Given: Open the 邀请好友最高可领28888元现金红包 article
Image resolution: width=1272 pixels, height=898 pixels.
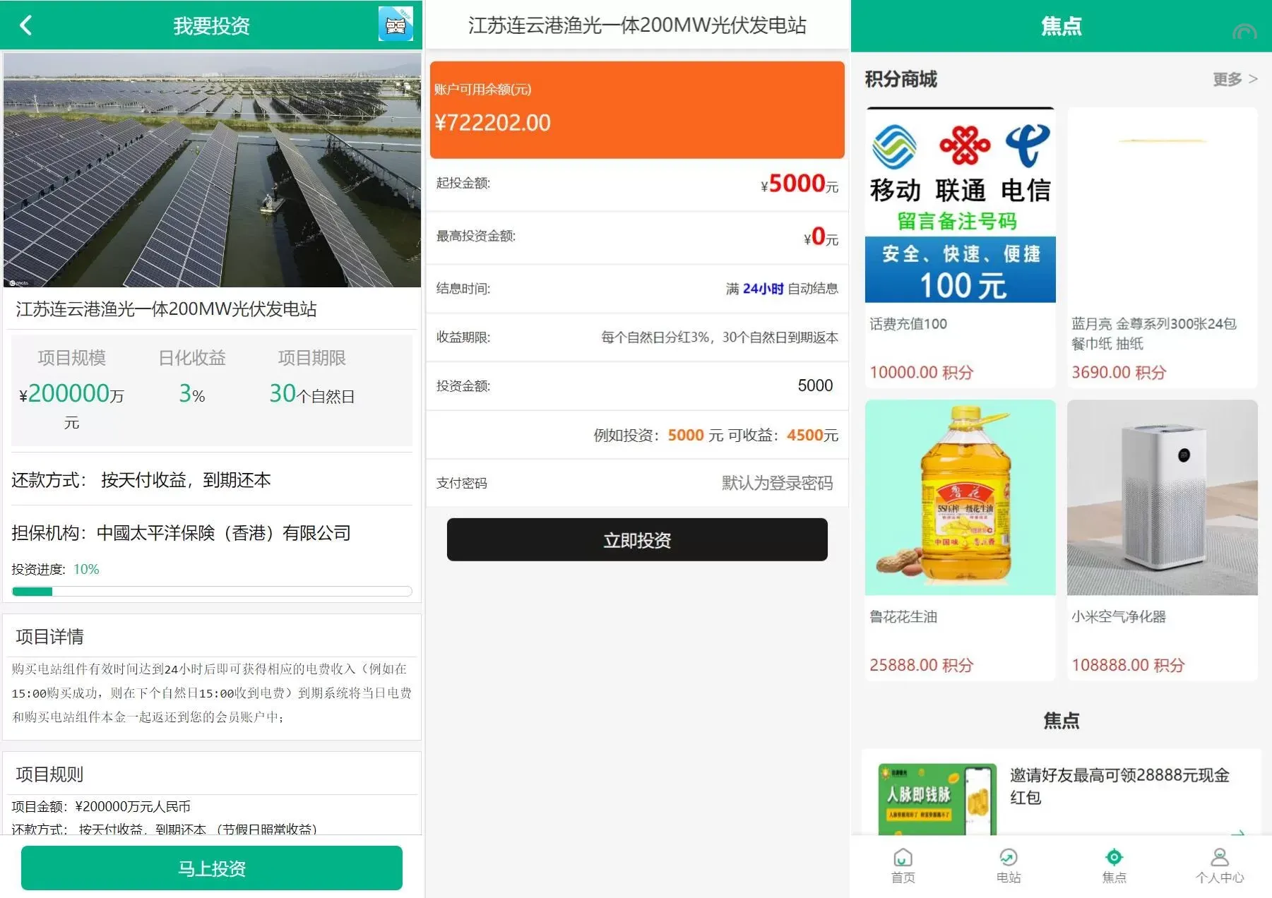Looking at the screenshot, I should tap(1119, 786).
